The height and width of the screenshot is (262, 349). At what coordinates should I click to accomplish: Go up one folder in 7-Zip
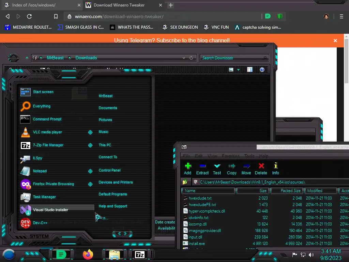pos(185,182)
